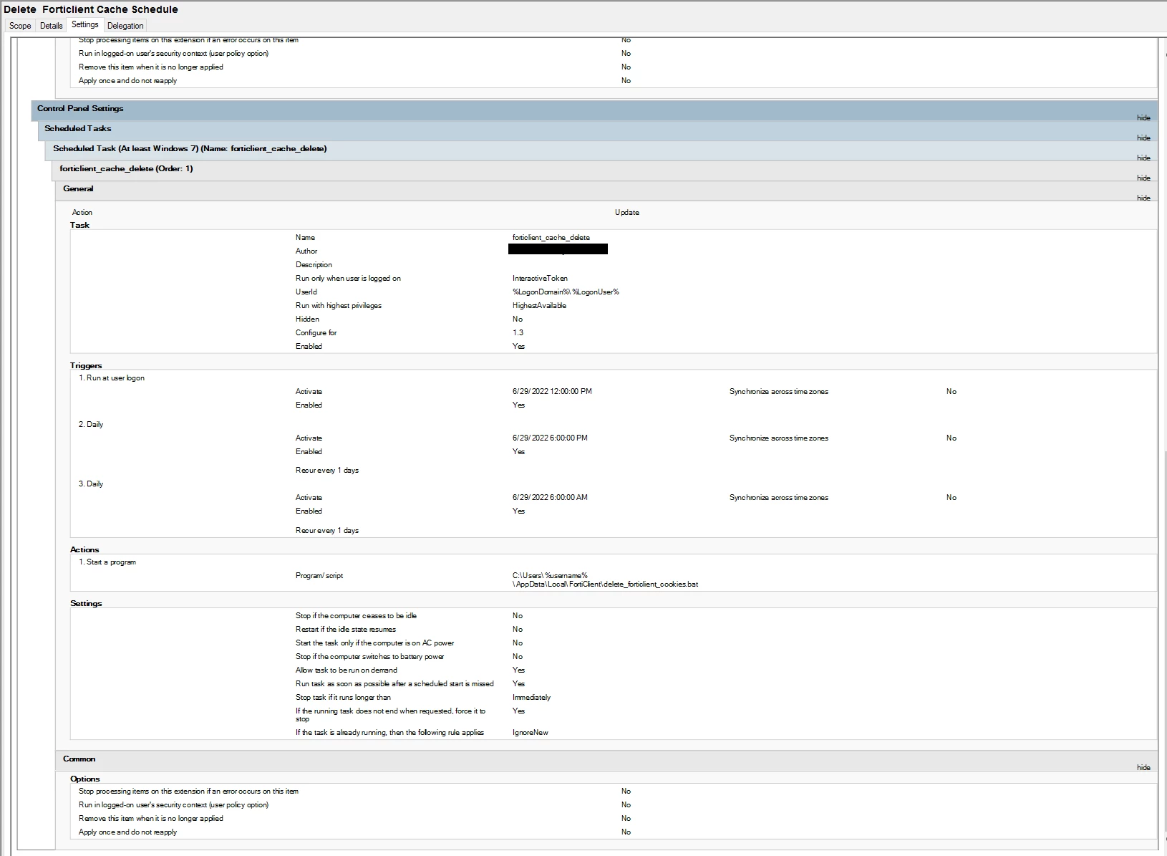Hide the Control Panel Settings section
Image resolution: width=1167 pixels, height=856 pixels.
[1143, 117]
